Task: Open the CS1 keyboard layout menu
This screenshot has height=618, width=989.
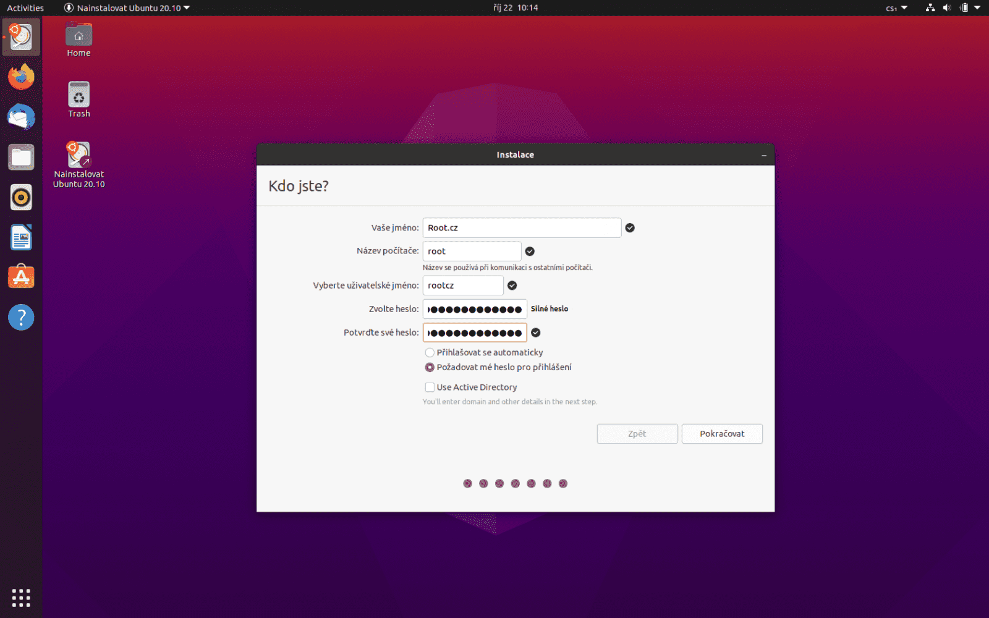Action: pos(895,8)
